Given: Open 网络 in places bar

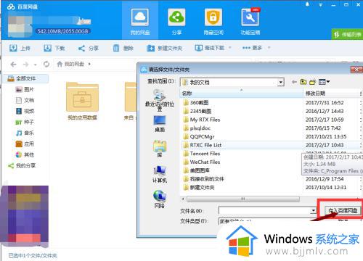Looking at the screenshot, I should click(x=160, y=199).
